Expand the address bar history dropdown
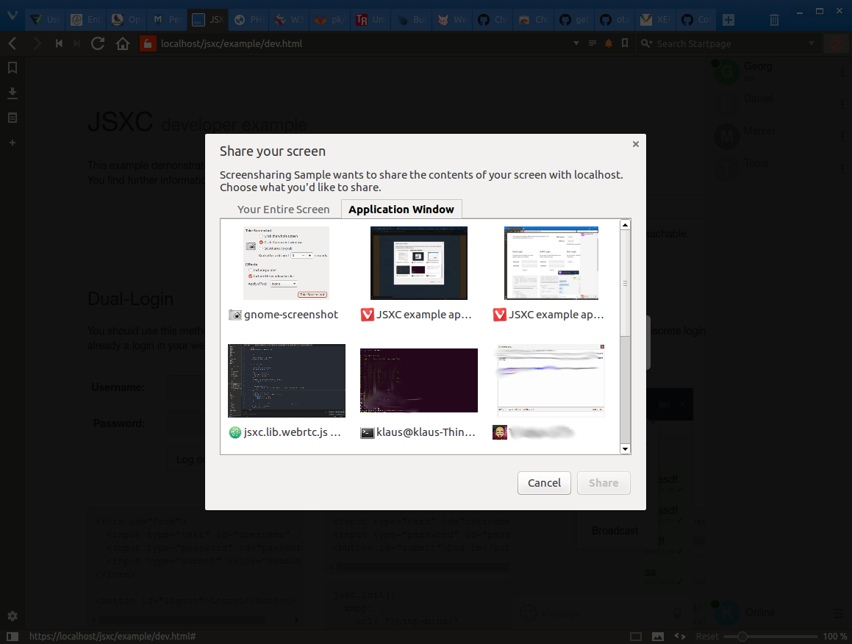Image resolution: width=852 pixels, height=644 pixels. click(x=576, y=43)
